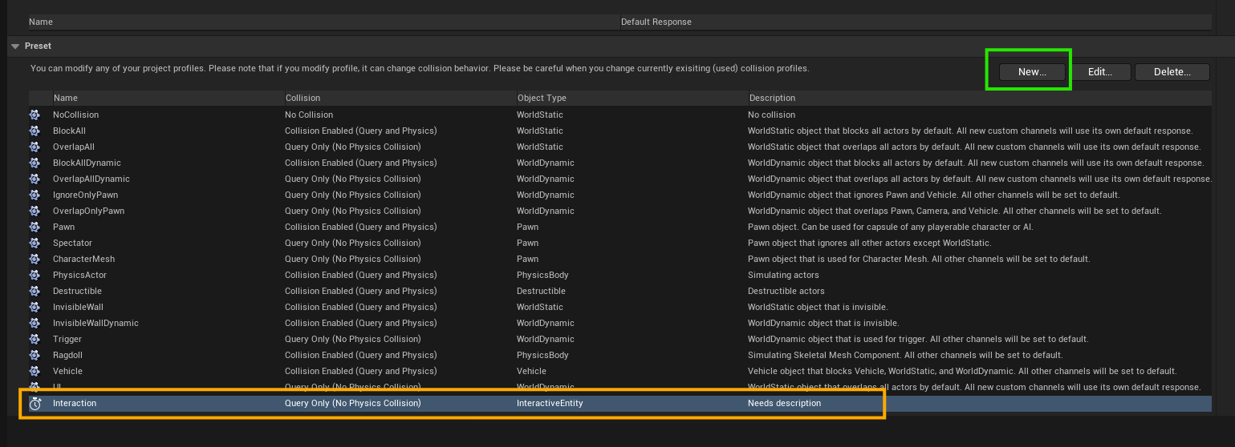Click the Trigger preset row icon
1235x447 pixels.
(35, 339)
